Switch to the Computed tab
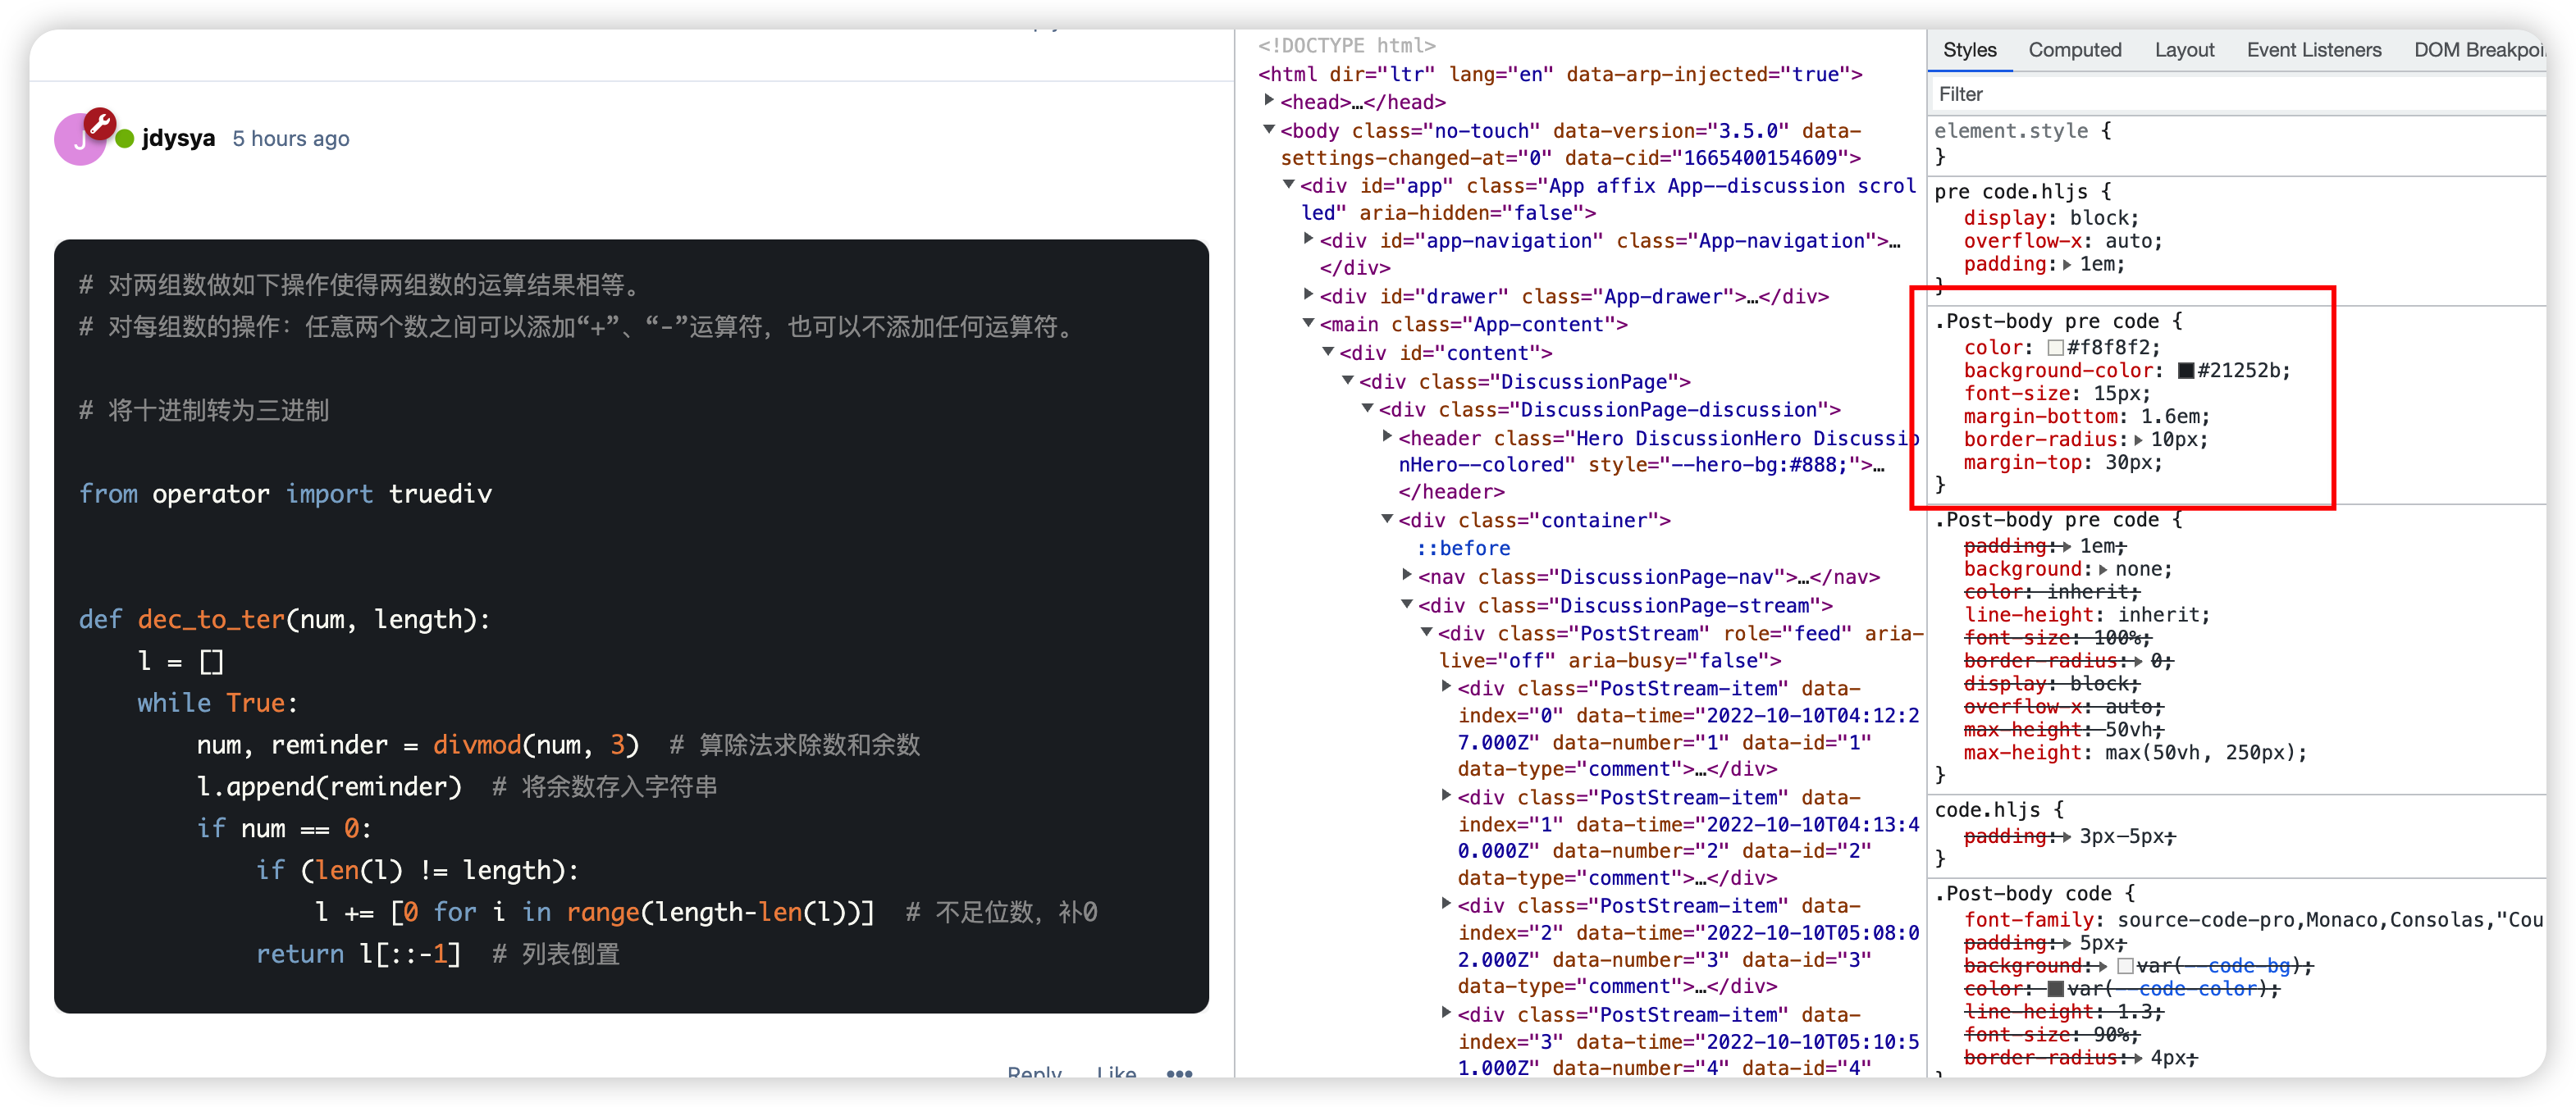This screenshot has width=2576, height=1107. point(2074,50)
